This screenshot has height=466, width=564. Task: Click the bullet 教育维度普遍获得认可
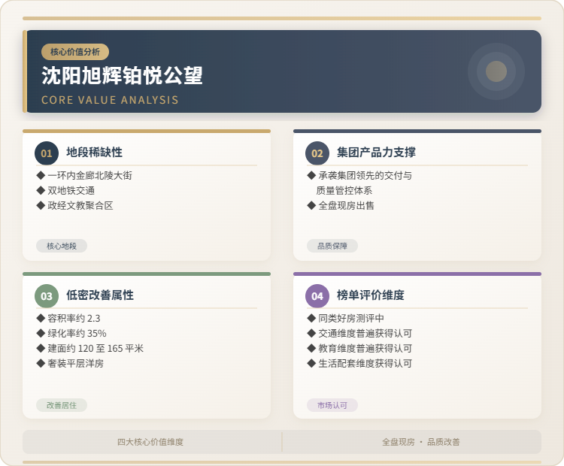359,349
